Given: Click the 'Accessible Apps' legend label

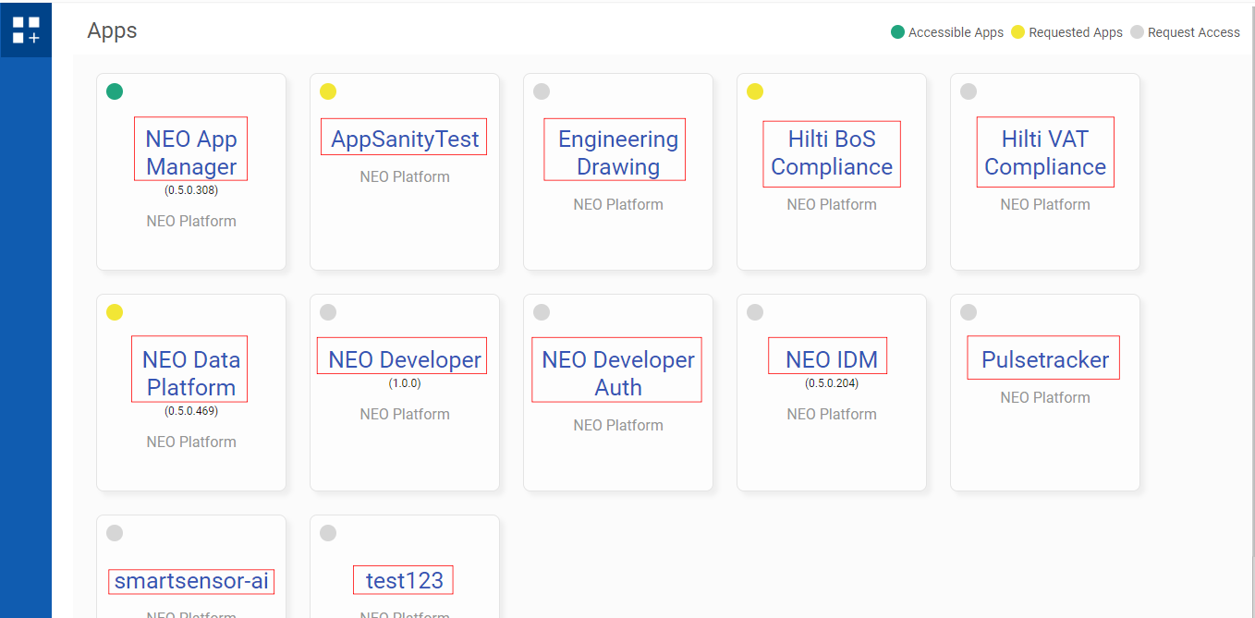Looking at the screenshot, I should coord(956,32).
